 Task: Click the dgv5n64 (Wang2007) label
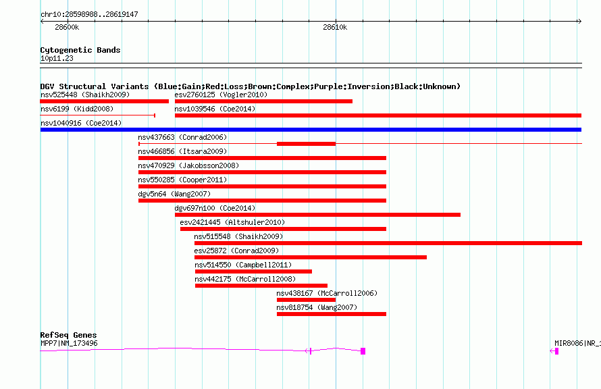(174, 194)
